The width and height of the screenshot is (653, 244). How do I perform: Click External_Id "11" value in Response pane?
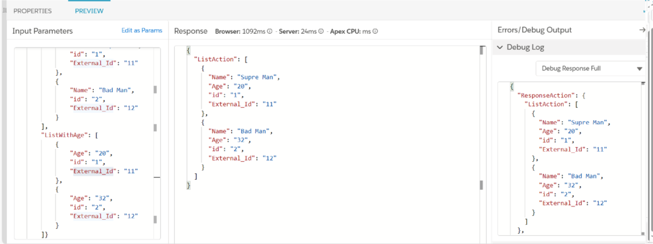(x=270, y=104)
